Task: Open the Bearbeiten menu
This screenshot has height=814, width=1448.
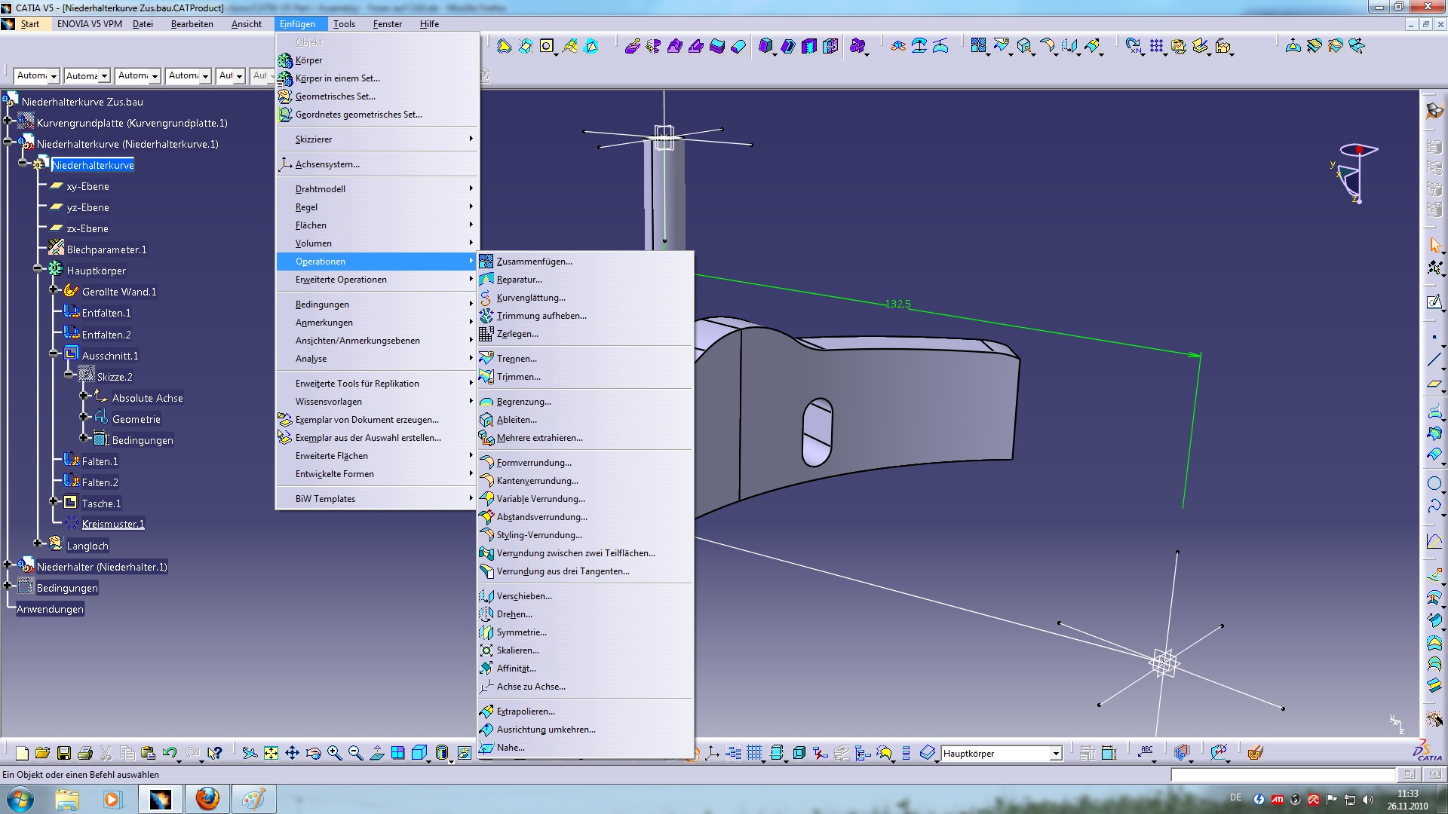Action: pyautogui.click(x=192, y=24)
